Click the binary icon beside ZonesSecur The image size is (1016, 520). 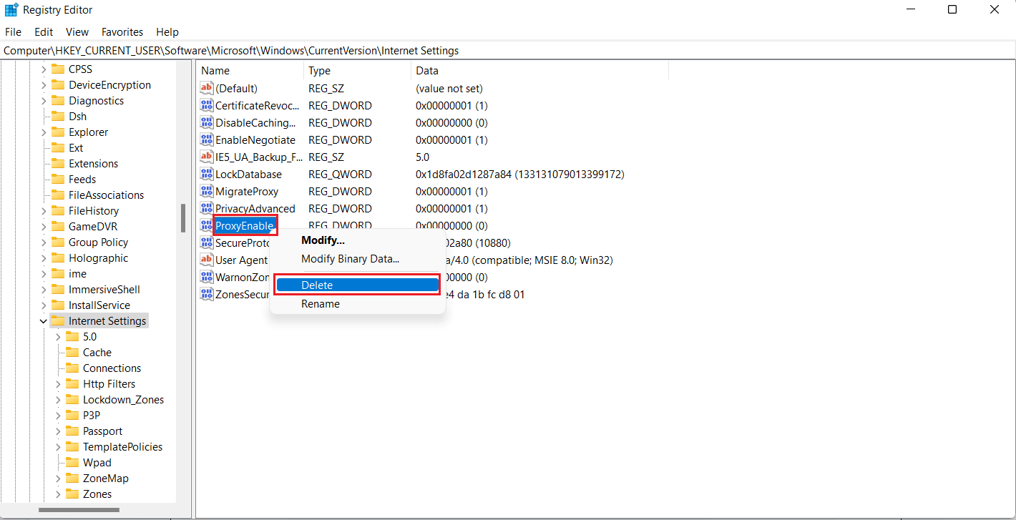coord(206,294)
